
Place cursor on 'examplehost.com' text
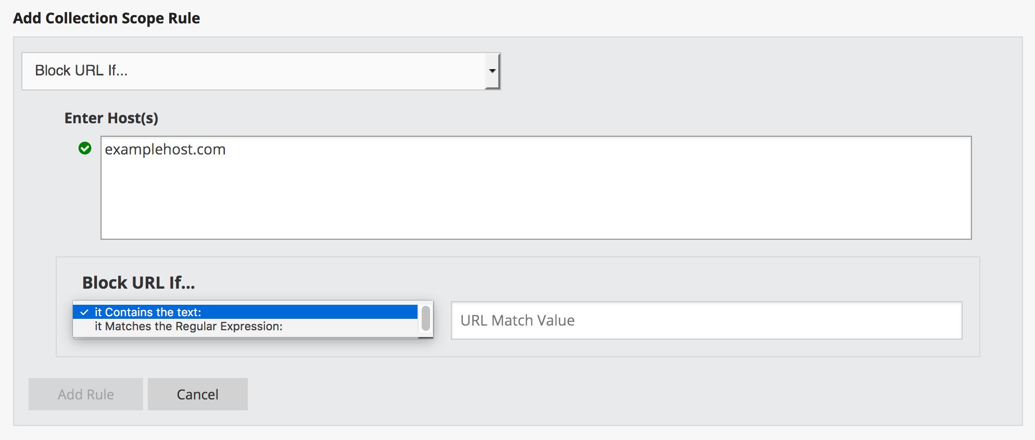(165, 150)
